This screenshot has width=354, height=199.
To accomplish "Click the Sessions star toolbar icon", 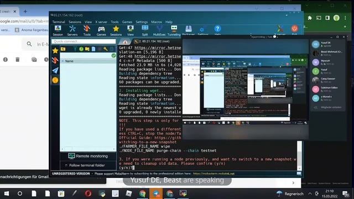I will (116, 31).
